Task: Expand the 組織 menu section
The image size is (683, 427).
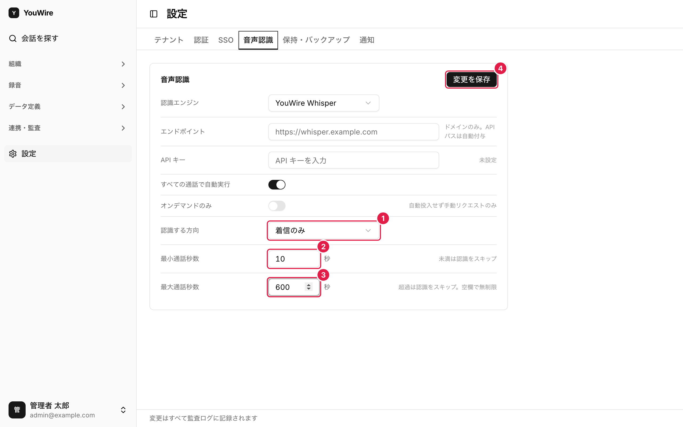Action: [67, 64]
